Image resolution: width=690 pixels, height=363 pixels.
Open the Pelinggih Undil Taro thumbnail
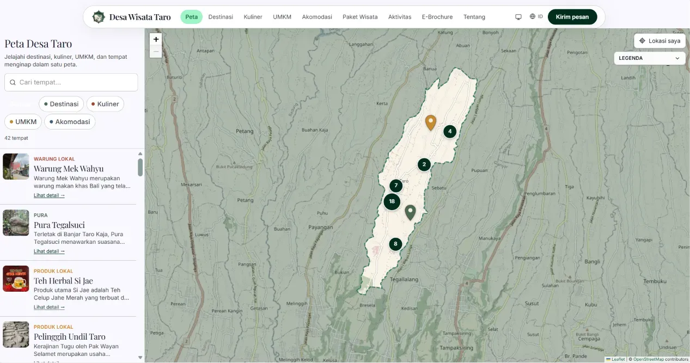(x=16, y=335)
